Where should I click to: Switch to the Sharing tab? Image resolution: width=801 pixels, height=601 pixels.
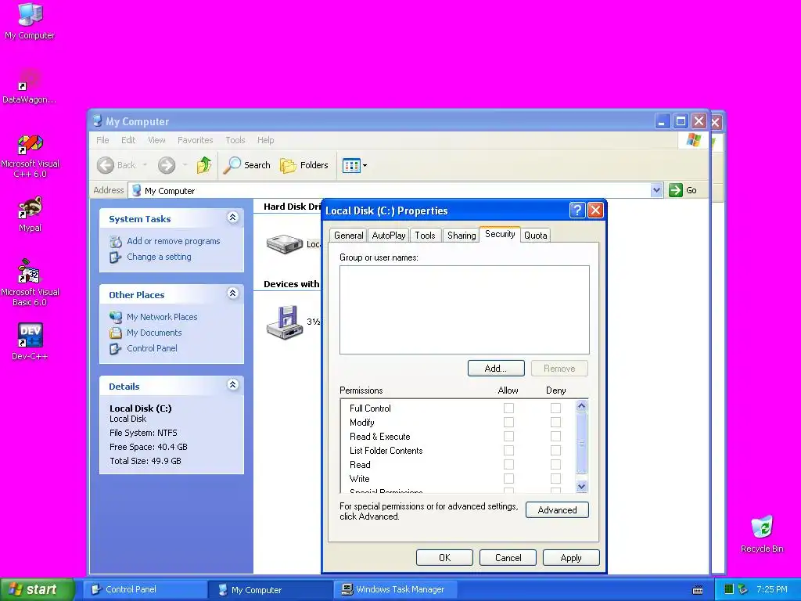coord(462,235)
